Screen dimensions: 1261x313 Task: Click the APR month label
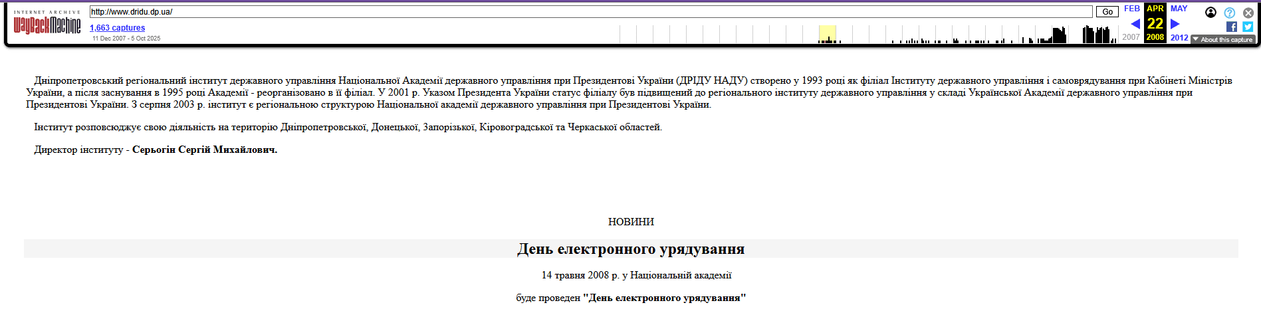tap(1155, 9)
